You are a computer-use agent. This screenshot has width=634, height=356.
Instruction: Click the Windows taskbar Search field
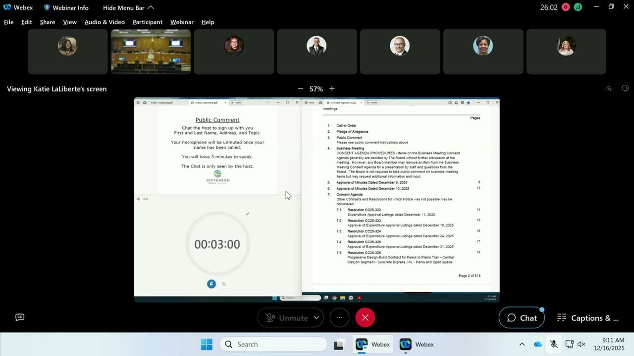pyautogui.click(x=273, y=345)
